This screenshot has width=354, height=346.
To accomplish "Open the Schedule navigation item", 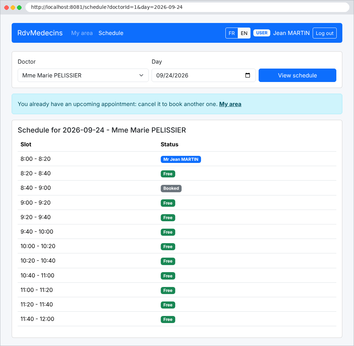I will 111,33.
